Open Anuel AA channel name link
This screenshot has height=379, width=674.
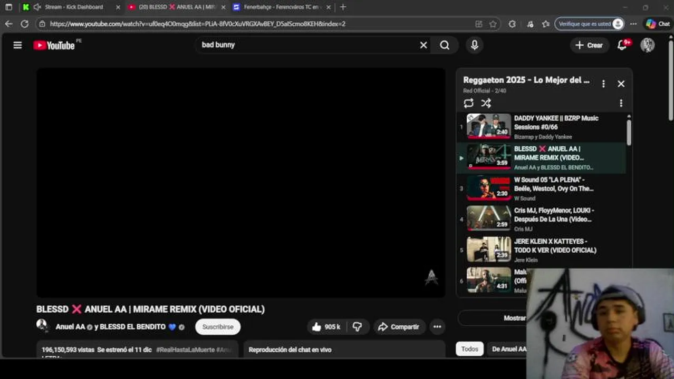(x=70, y=327)
